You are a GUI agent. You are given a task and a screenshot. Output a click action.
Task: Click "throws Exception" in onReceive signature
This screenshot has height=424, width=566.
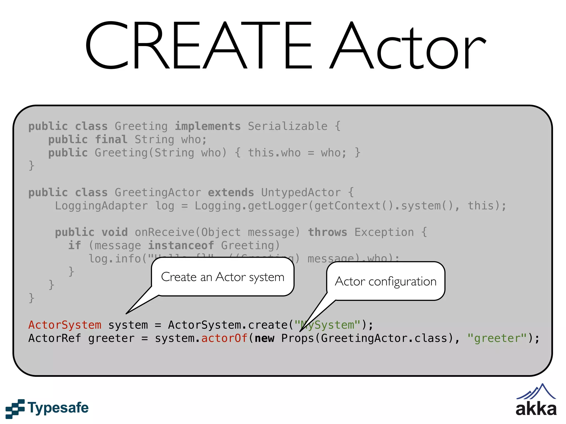361,232
